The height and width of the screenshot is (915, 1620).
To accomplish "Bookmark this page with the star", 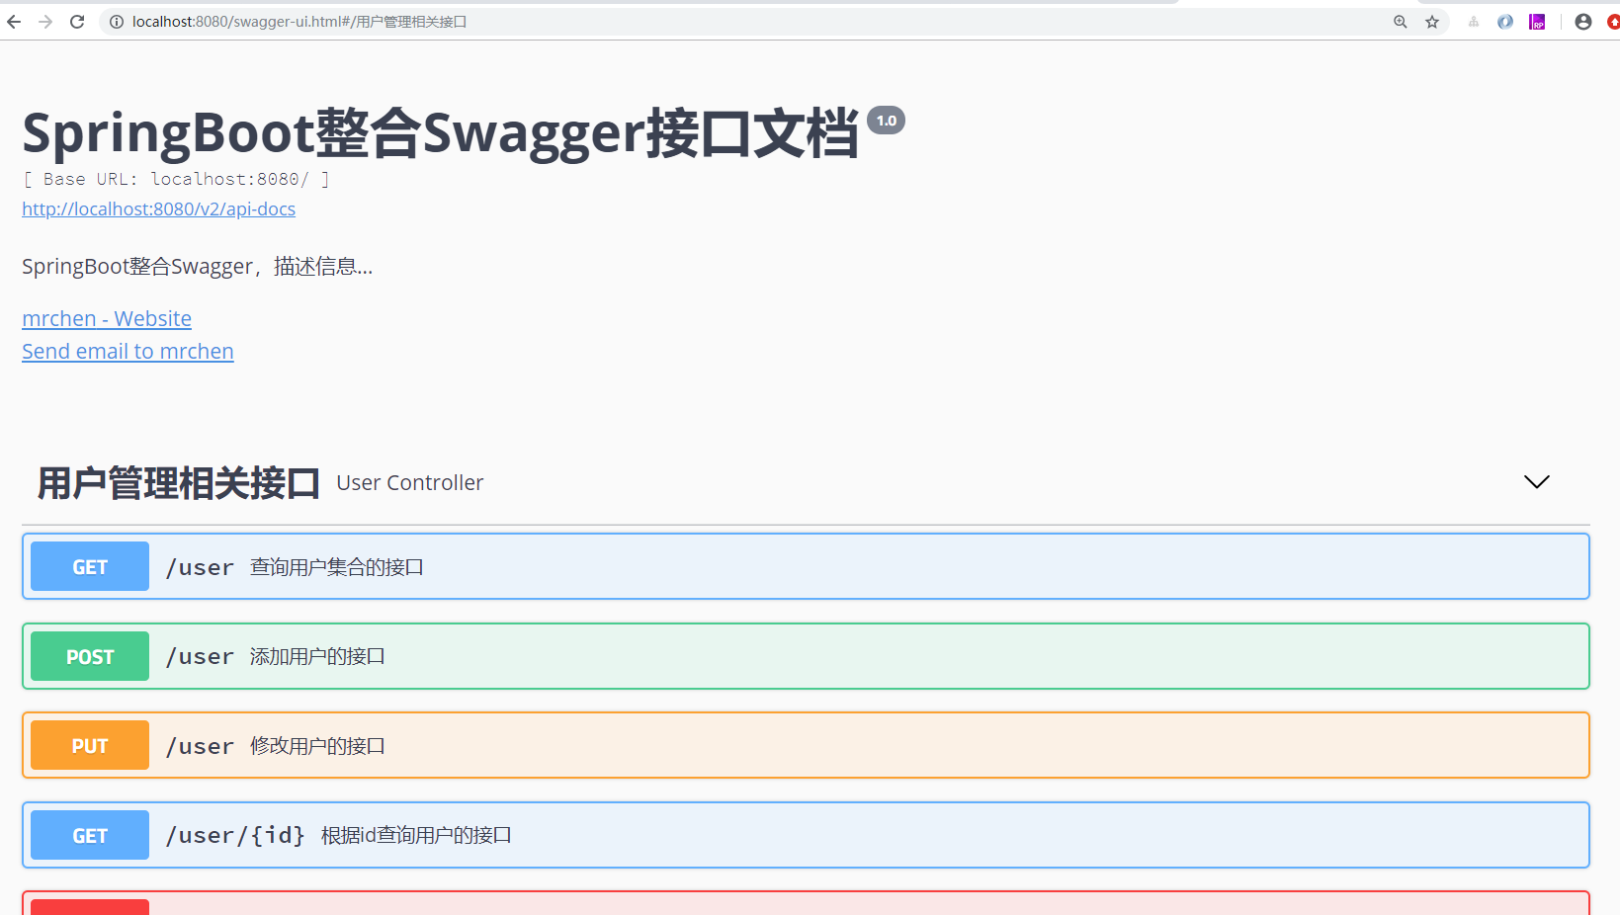I will point(1432,22).
